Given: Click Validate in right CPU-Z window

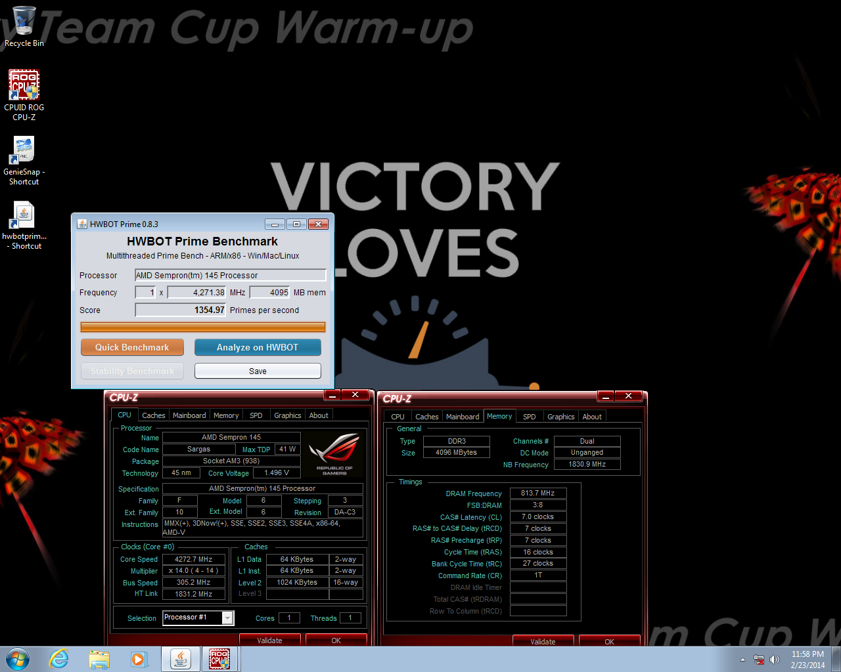Looking at the screenshot, I should pos(543,641).
